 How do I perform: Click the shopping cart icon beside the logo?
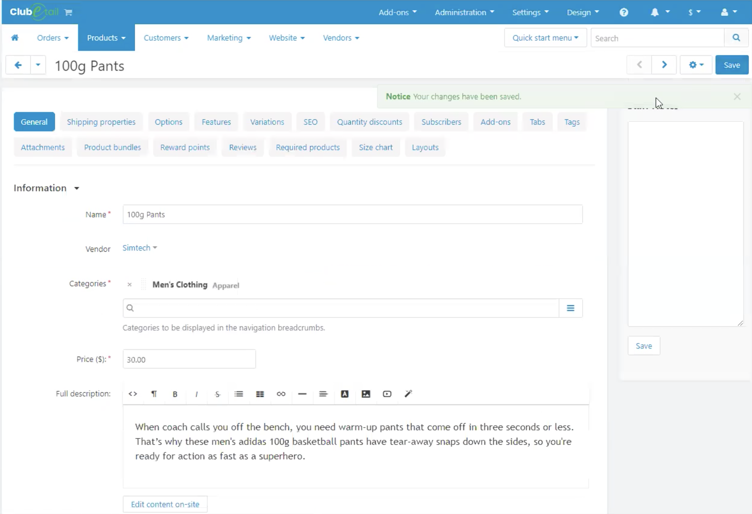(68, 12)
